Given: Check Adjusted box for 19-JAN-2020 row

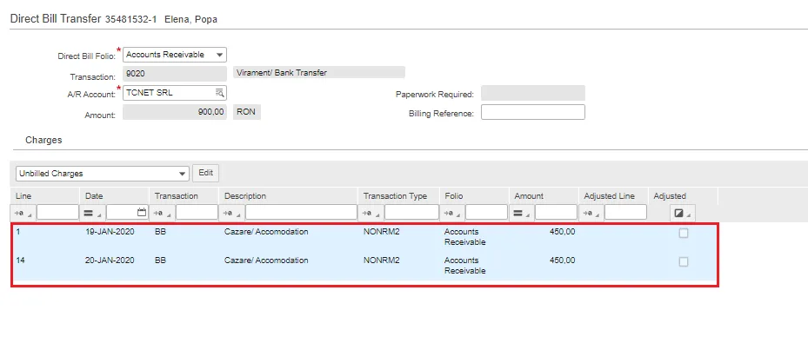Looking at the screenshot, I should [684, 234].
